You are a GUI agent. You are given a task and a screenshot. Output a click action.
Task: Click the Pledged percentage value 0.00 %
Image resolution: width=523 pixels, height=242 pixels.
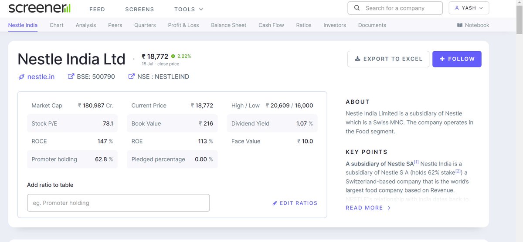(204, 159)
